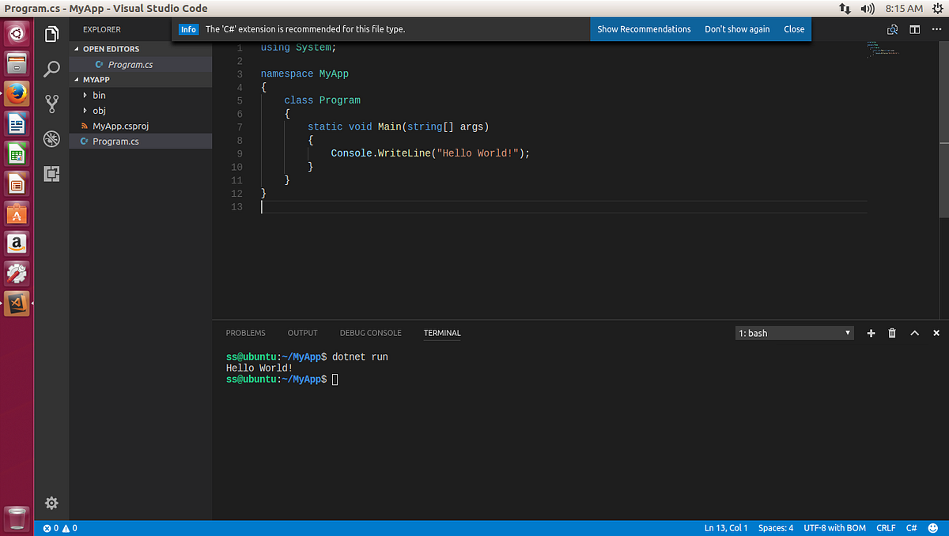Kill the terminal using the trash icon

click(x=892, y=333)
